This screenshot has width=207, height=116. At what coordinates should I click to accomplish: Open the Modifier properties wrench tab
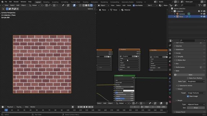tap(170, 78)
